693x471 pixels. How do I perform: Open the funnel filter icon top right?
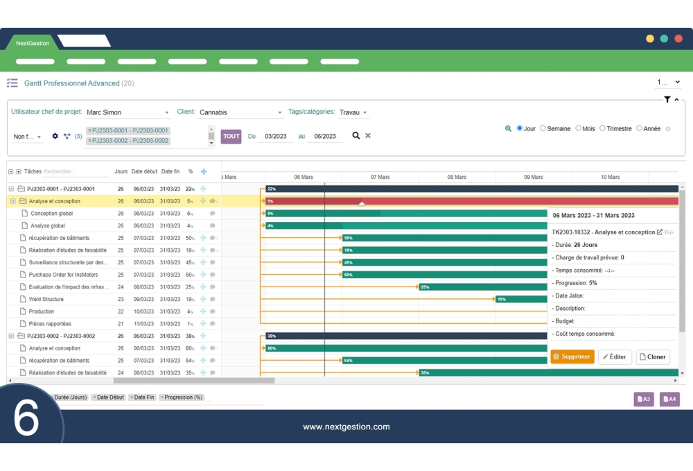point(667,99)
